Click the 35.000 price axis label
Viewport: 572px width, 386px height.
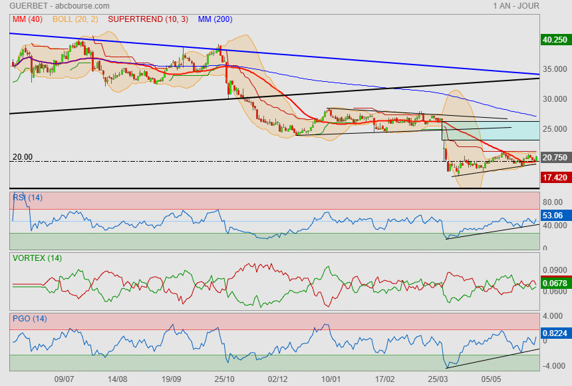point(555,69)
